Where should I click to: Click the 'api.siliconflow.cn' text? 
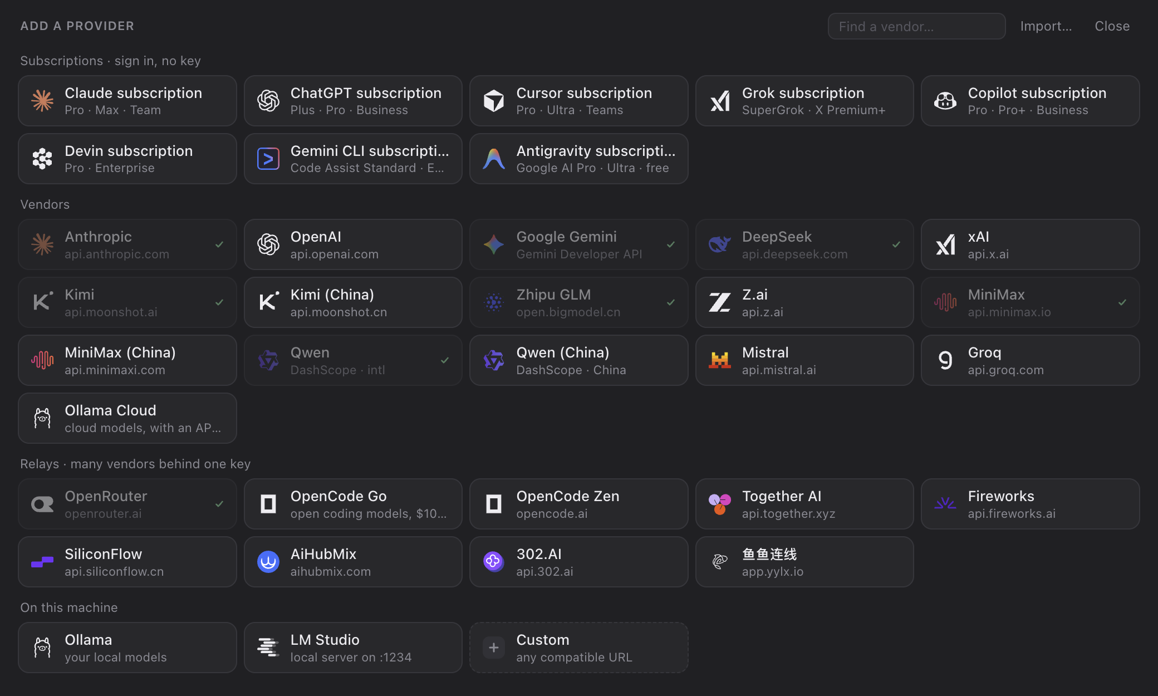(x=114, y=571)
